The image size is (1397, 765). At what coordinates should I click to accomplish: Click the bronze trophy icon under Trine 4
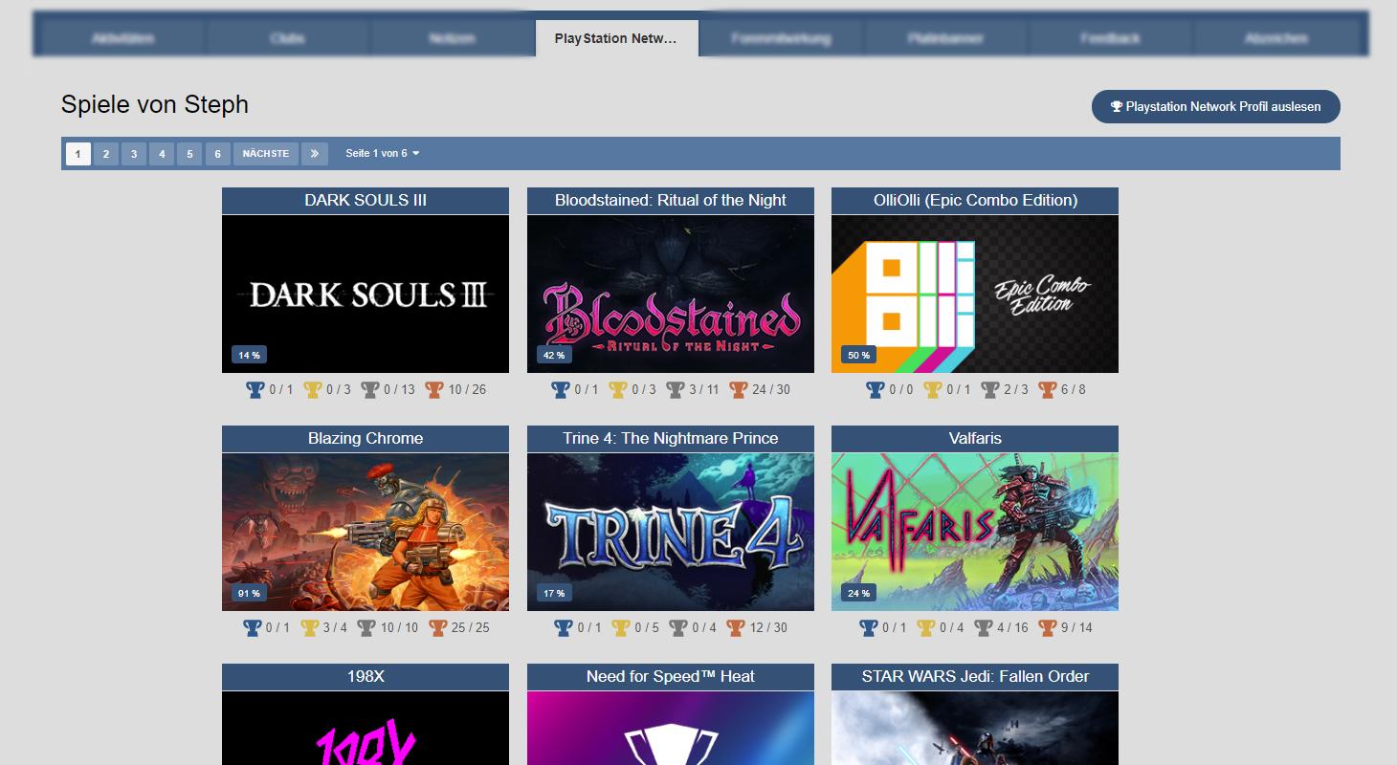735,627
